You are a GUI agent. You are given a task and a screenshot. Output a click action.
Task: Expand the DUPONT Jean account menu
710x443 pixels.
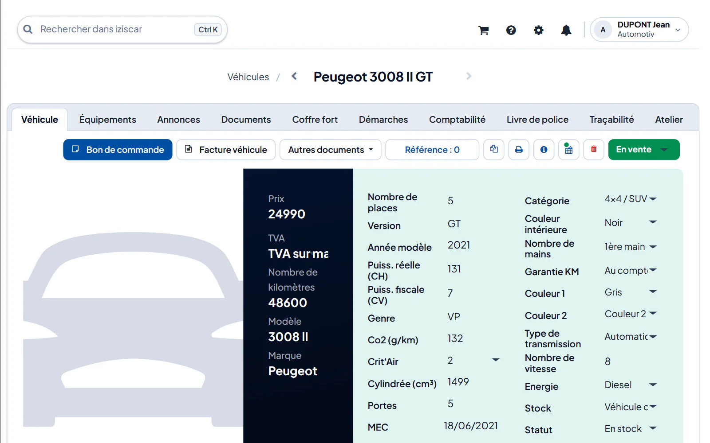[x=639, y=30]
